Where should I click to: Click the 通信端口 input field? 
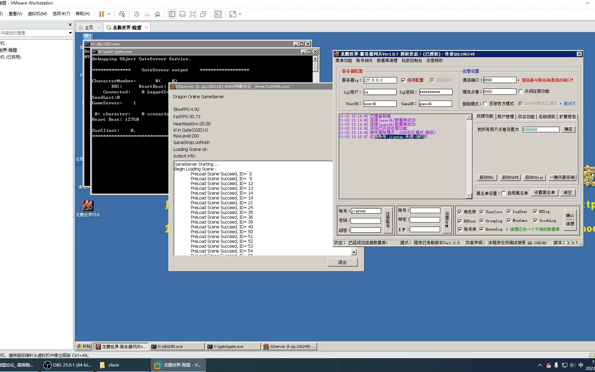pyautogui.click(x=500, y=80)
